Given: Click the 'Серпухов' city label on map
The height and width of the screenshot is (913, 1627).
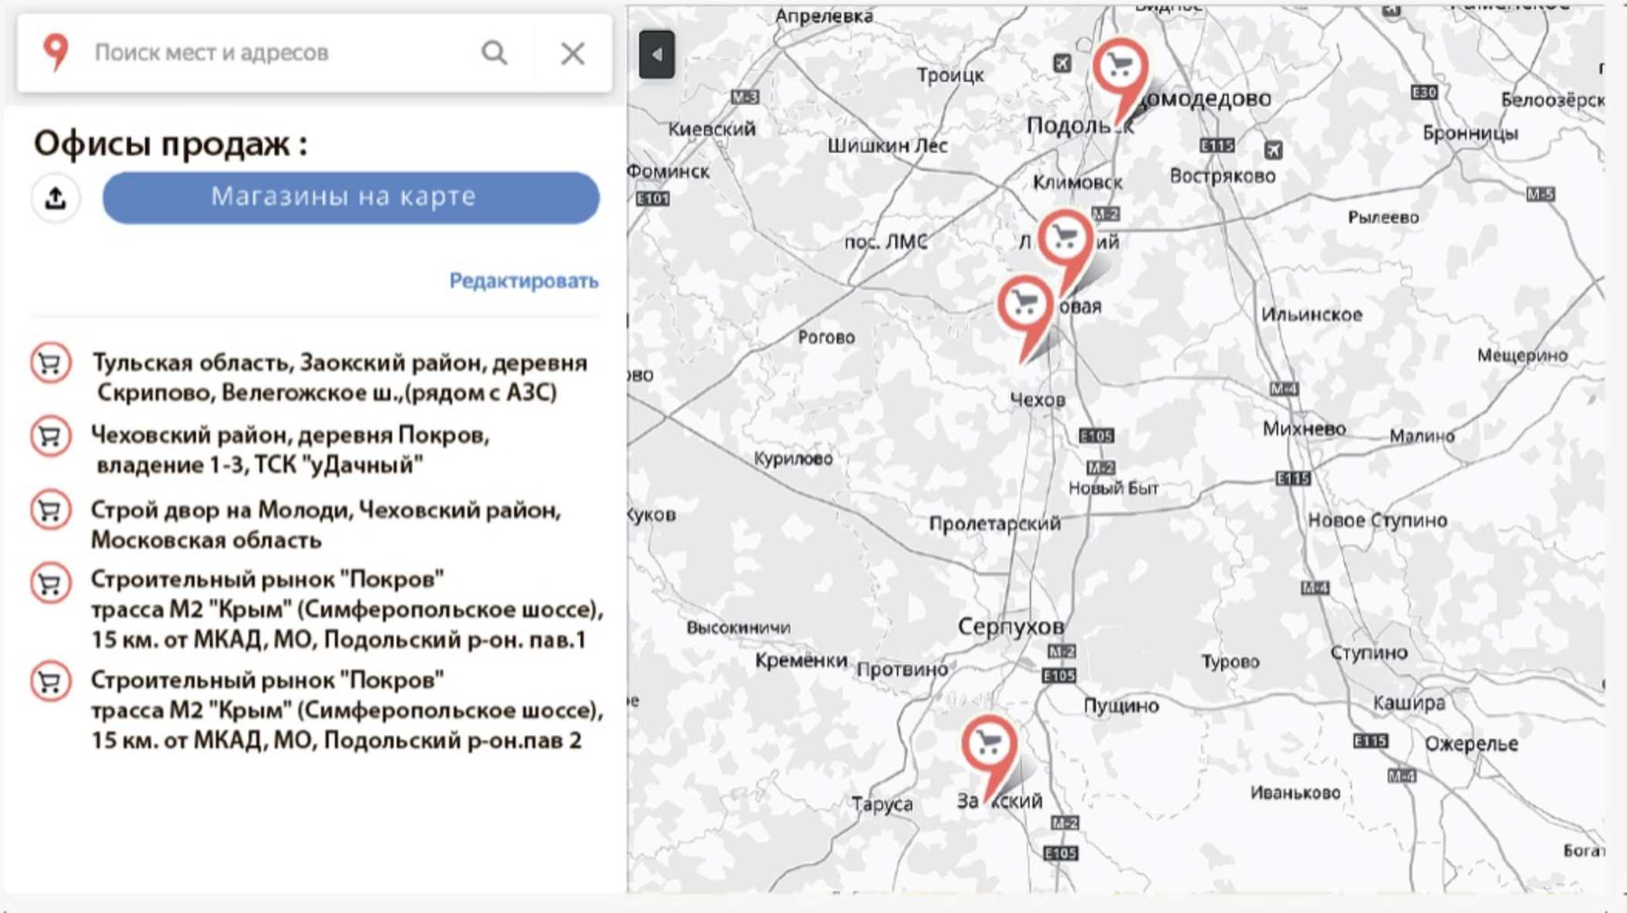Looking at the screenshot, I should click(x=1010, y=626).
